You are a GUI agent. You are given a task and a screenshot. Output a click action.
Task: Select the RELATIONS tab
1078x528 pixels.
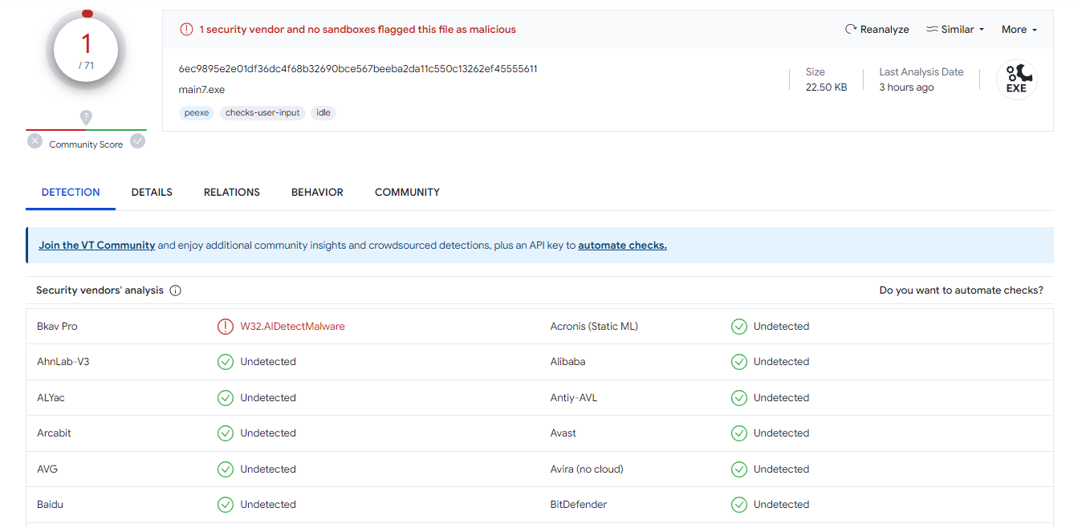click(232, 193)
